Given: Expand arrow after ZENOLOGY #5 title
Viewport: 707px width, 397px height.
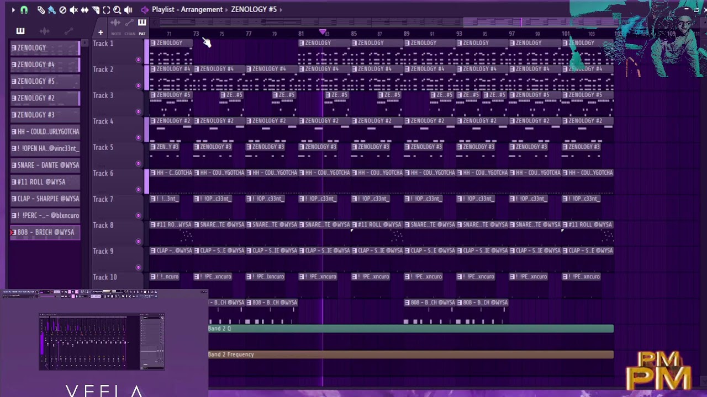Looking at the screenshot, I should click(x=281, y=9).
